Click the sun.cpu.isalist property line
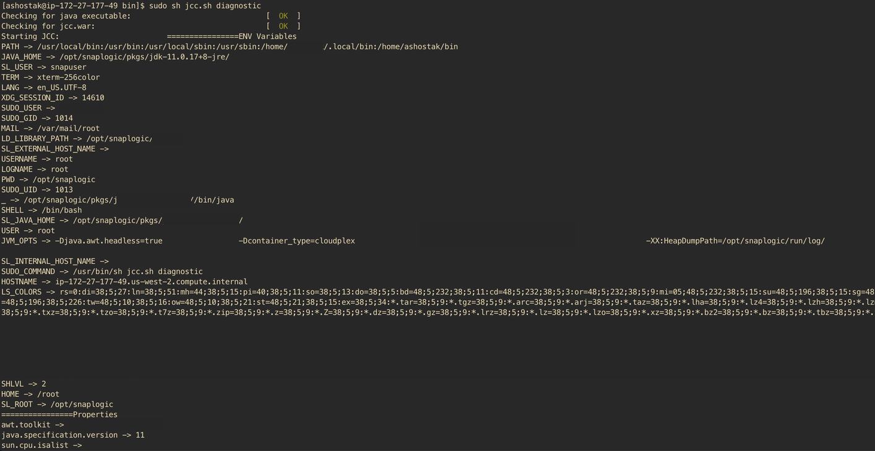Image resolution: width=875 pixels, height=451 pixels. click(x=41, y=445)
